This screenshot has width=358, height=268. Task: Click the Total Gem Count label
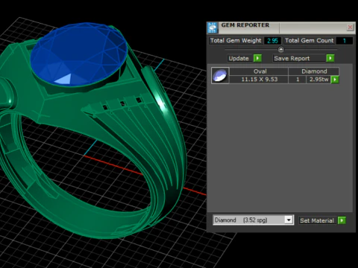[x=309, y=41]
